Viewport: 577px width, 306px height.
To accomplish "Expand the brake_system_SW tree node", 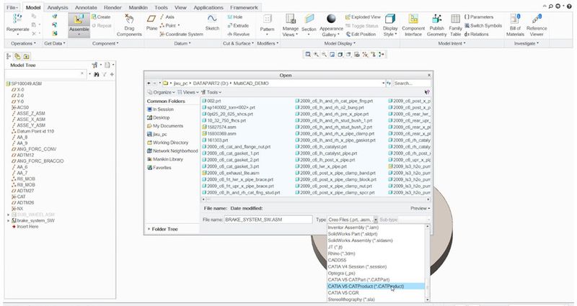I will coord(8,221).
